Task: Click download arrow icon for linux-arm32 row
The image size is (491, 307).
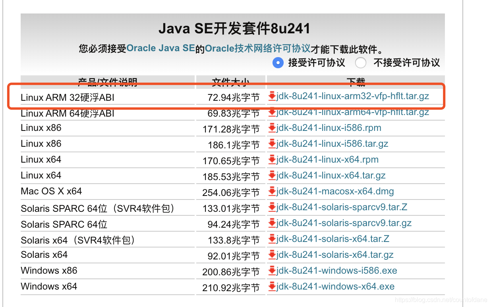Action: point(272,96)
